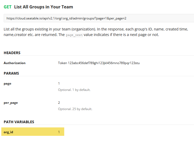Click the page_next inline code snippet
194x150 pixels.
point(74,35)
